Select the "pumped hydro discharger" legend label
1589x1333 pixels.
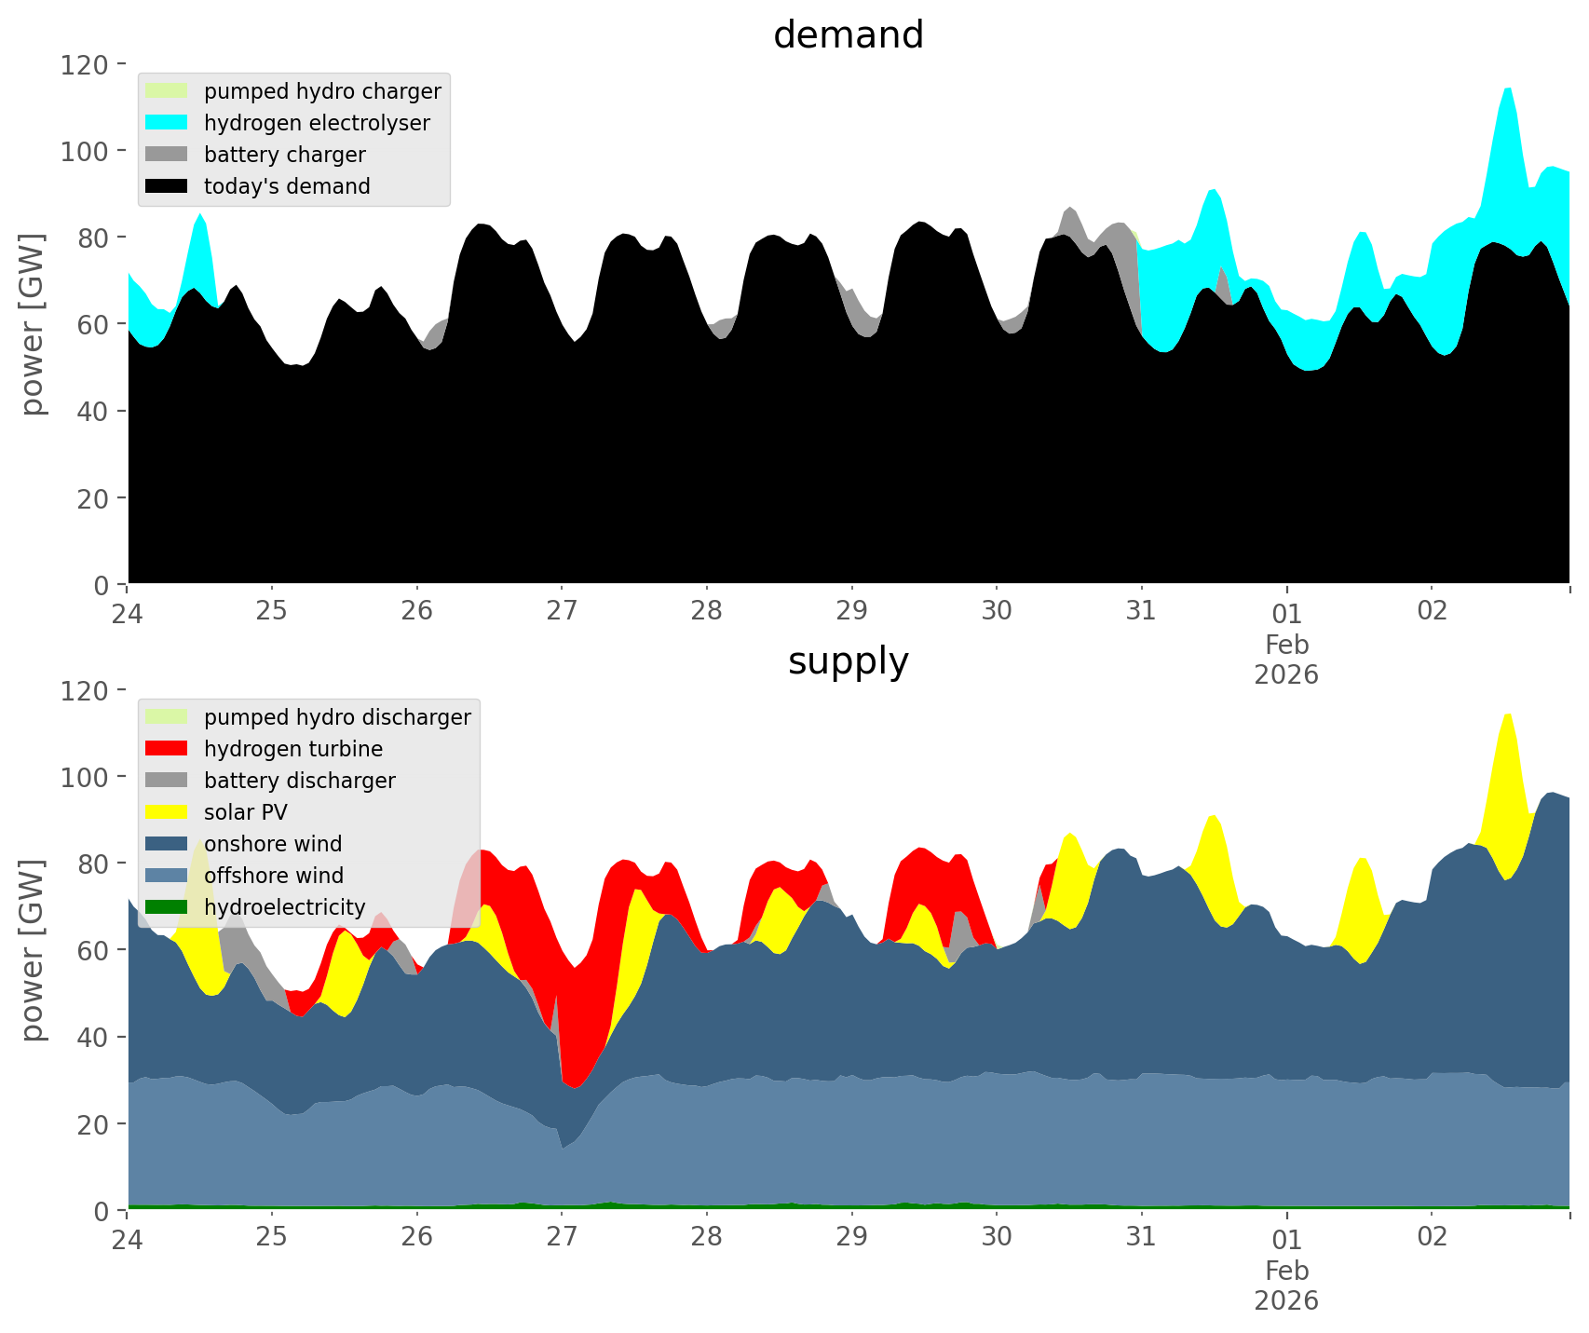[x=337, y=717]
